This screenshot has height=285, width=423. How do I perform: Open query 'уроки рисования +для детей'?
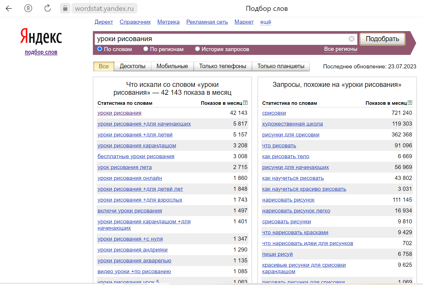(x=135, y=135)
